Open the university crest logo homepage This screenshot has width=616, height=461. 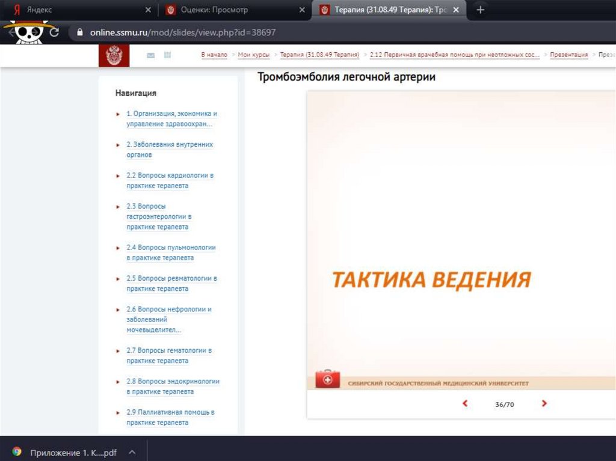point(114,55)
